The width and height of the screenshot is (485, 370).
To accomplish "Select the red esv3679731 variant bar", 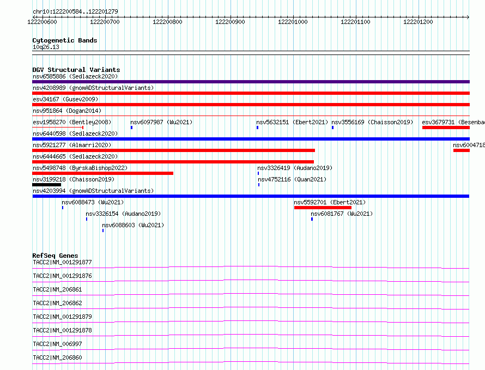I will pos(446,128).
